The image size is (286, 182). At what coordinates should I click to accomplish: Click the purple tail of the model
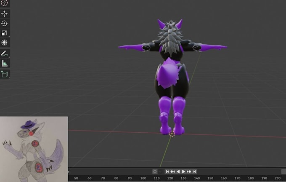pos(168,73)
